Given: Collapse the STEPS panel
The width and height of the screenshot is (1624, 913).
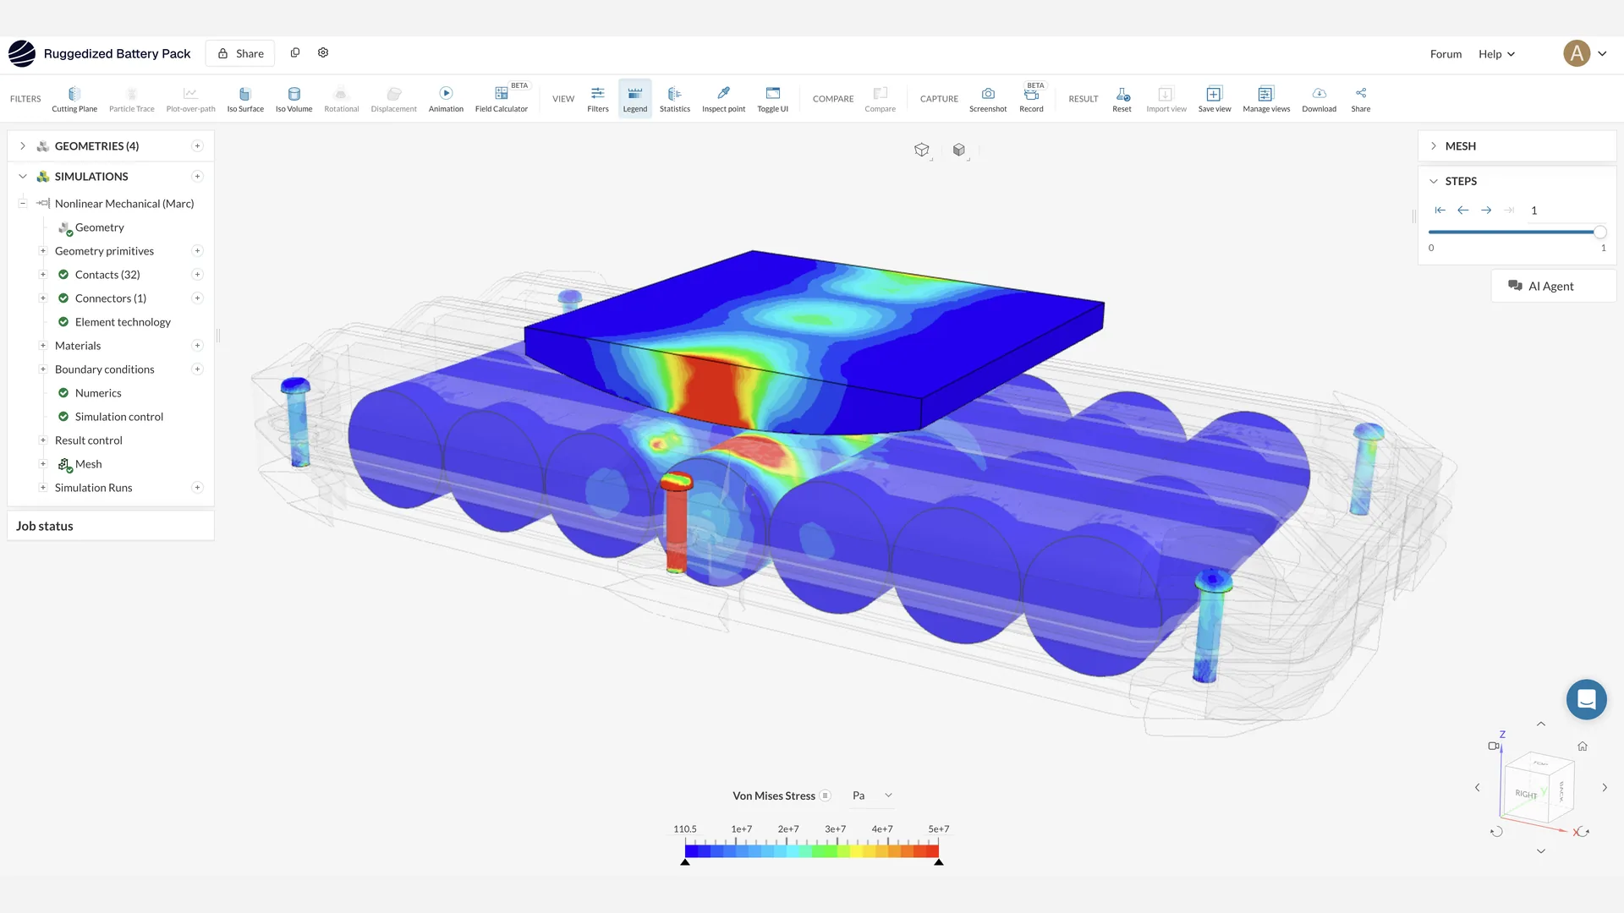Looking at the screenshot, I should point(1434,181).
